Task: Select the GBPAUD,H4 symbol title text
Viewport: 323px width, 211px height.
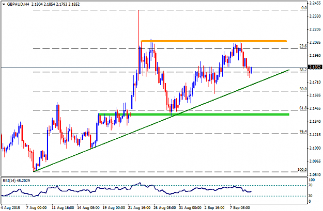Action: [x=18, y=4]
